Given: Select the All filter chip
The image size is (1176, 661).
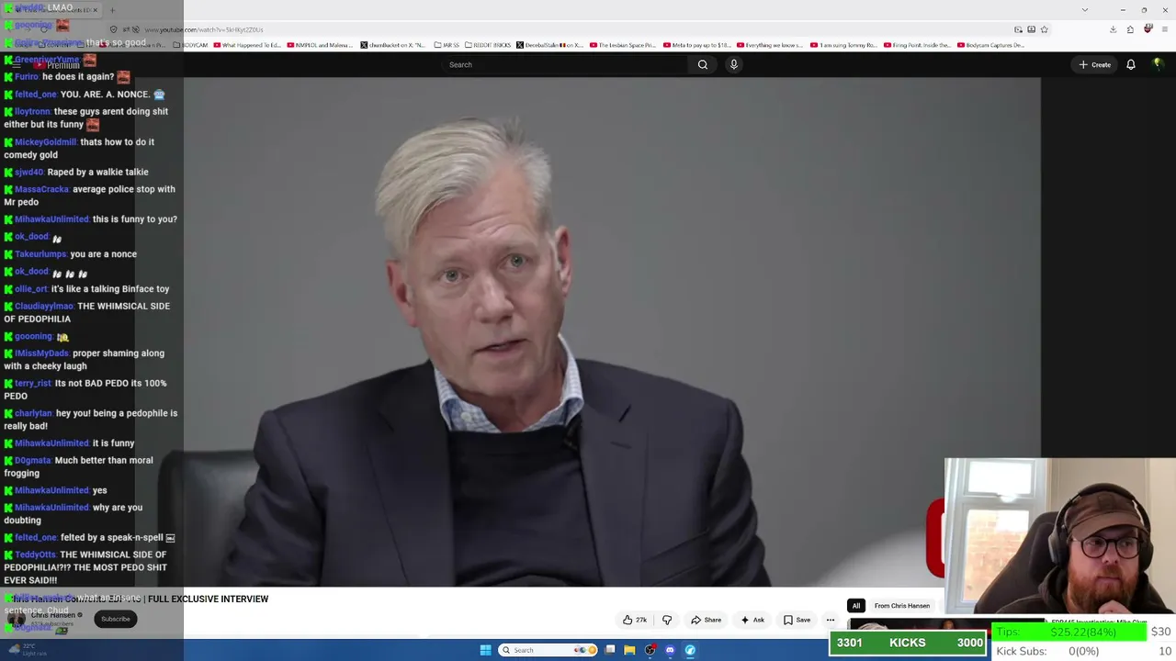Looking at the screenshot, I should (x=856, y=606).
